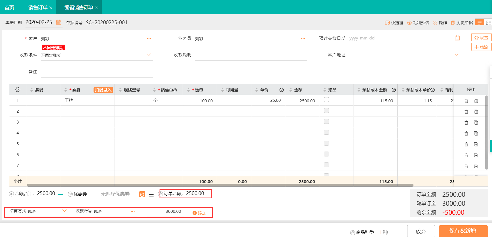Viewport: 492px width, 237px height.
Task: Copy row 7 with duplicate icon
Action: pyautogui.click(x=476, y=166)
